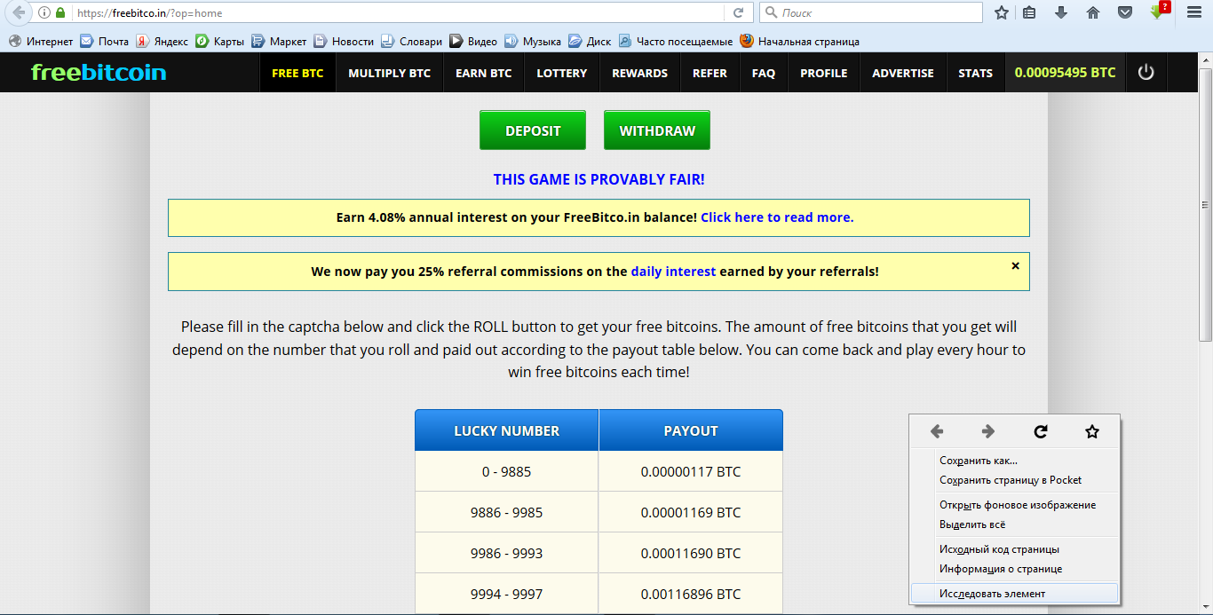The width and height of the screenshot is (1213, 615).
Task: Select the FREE BTC tab
Action: 297,73
